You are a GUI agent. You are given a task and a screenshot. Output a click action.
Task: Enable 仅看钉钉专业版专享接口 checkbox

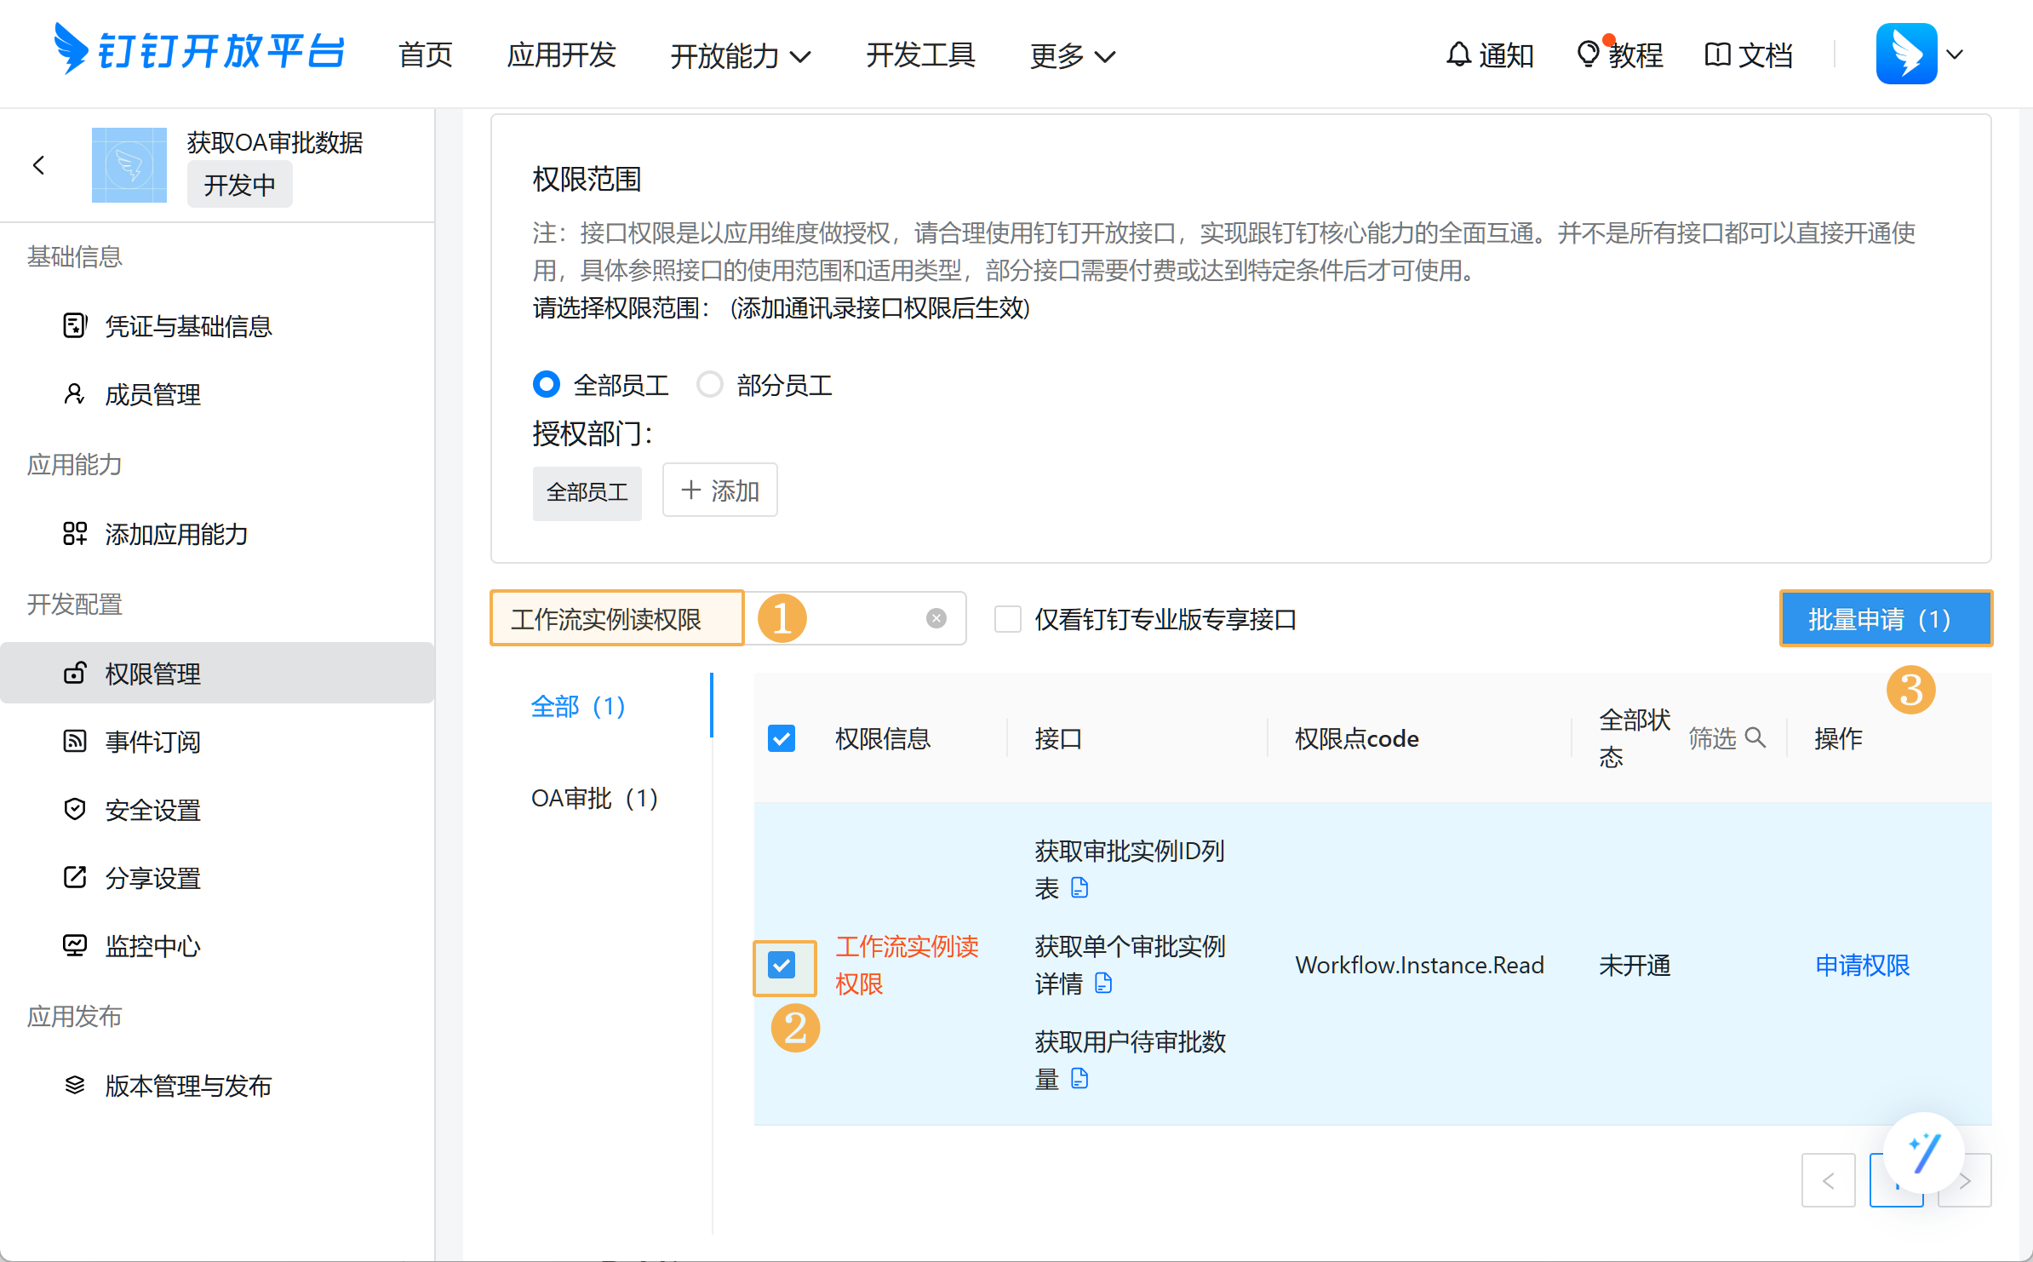click(x=1008, y=619)
